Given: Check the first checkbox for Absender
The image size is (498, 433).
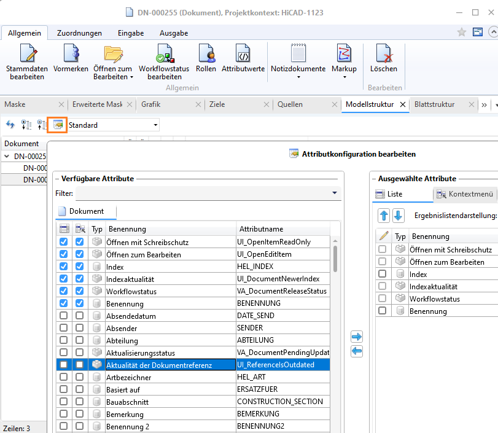Looking at the screenshot, I should (63, 328).
